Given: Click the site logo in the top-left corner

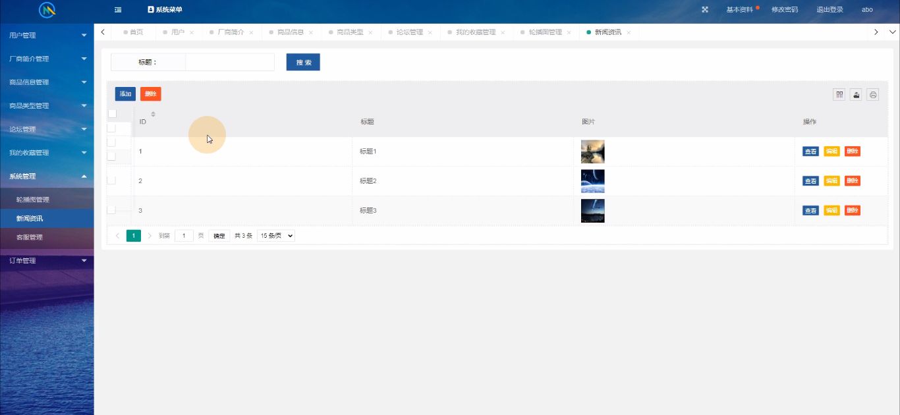Looking at the screenshot, I should coord(47,10).
